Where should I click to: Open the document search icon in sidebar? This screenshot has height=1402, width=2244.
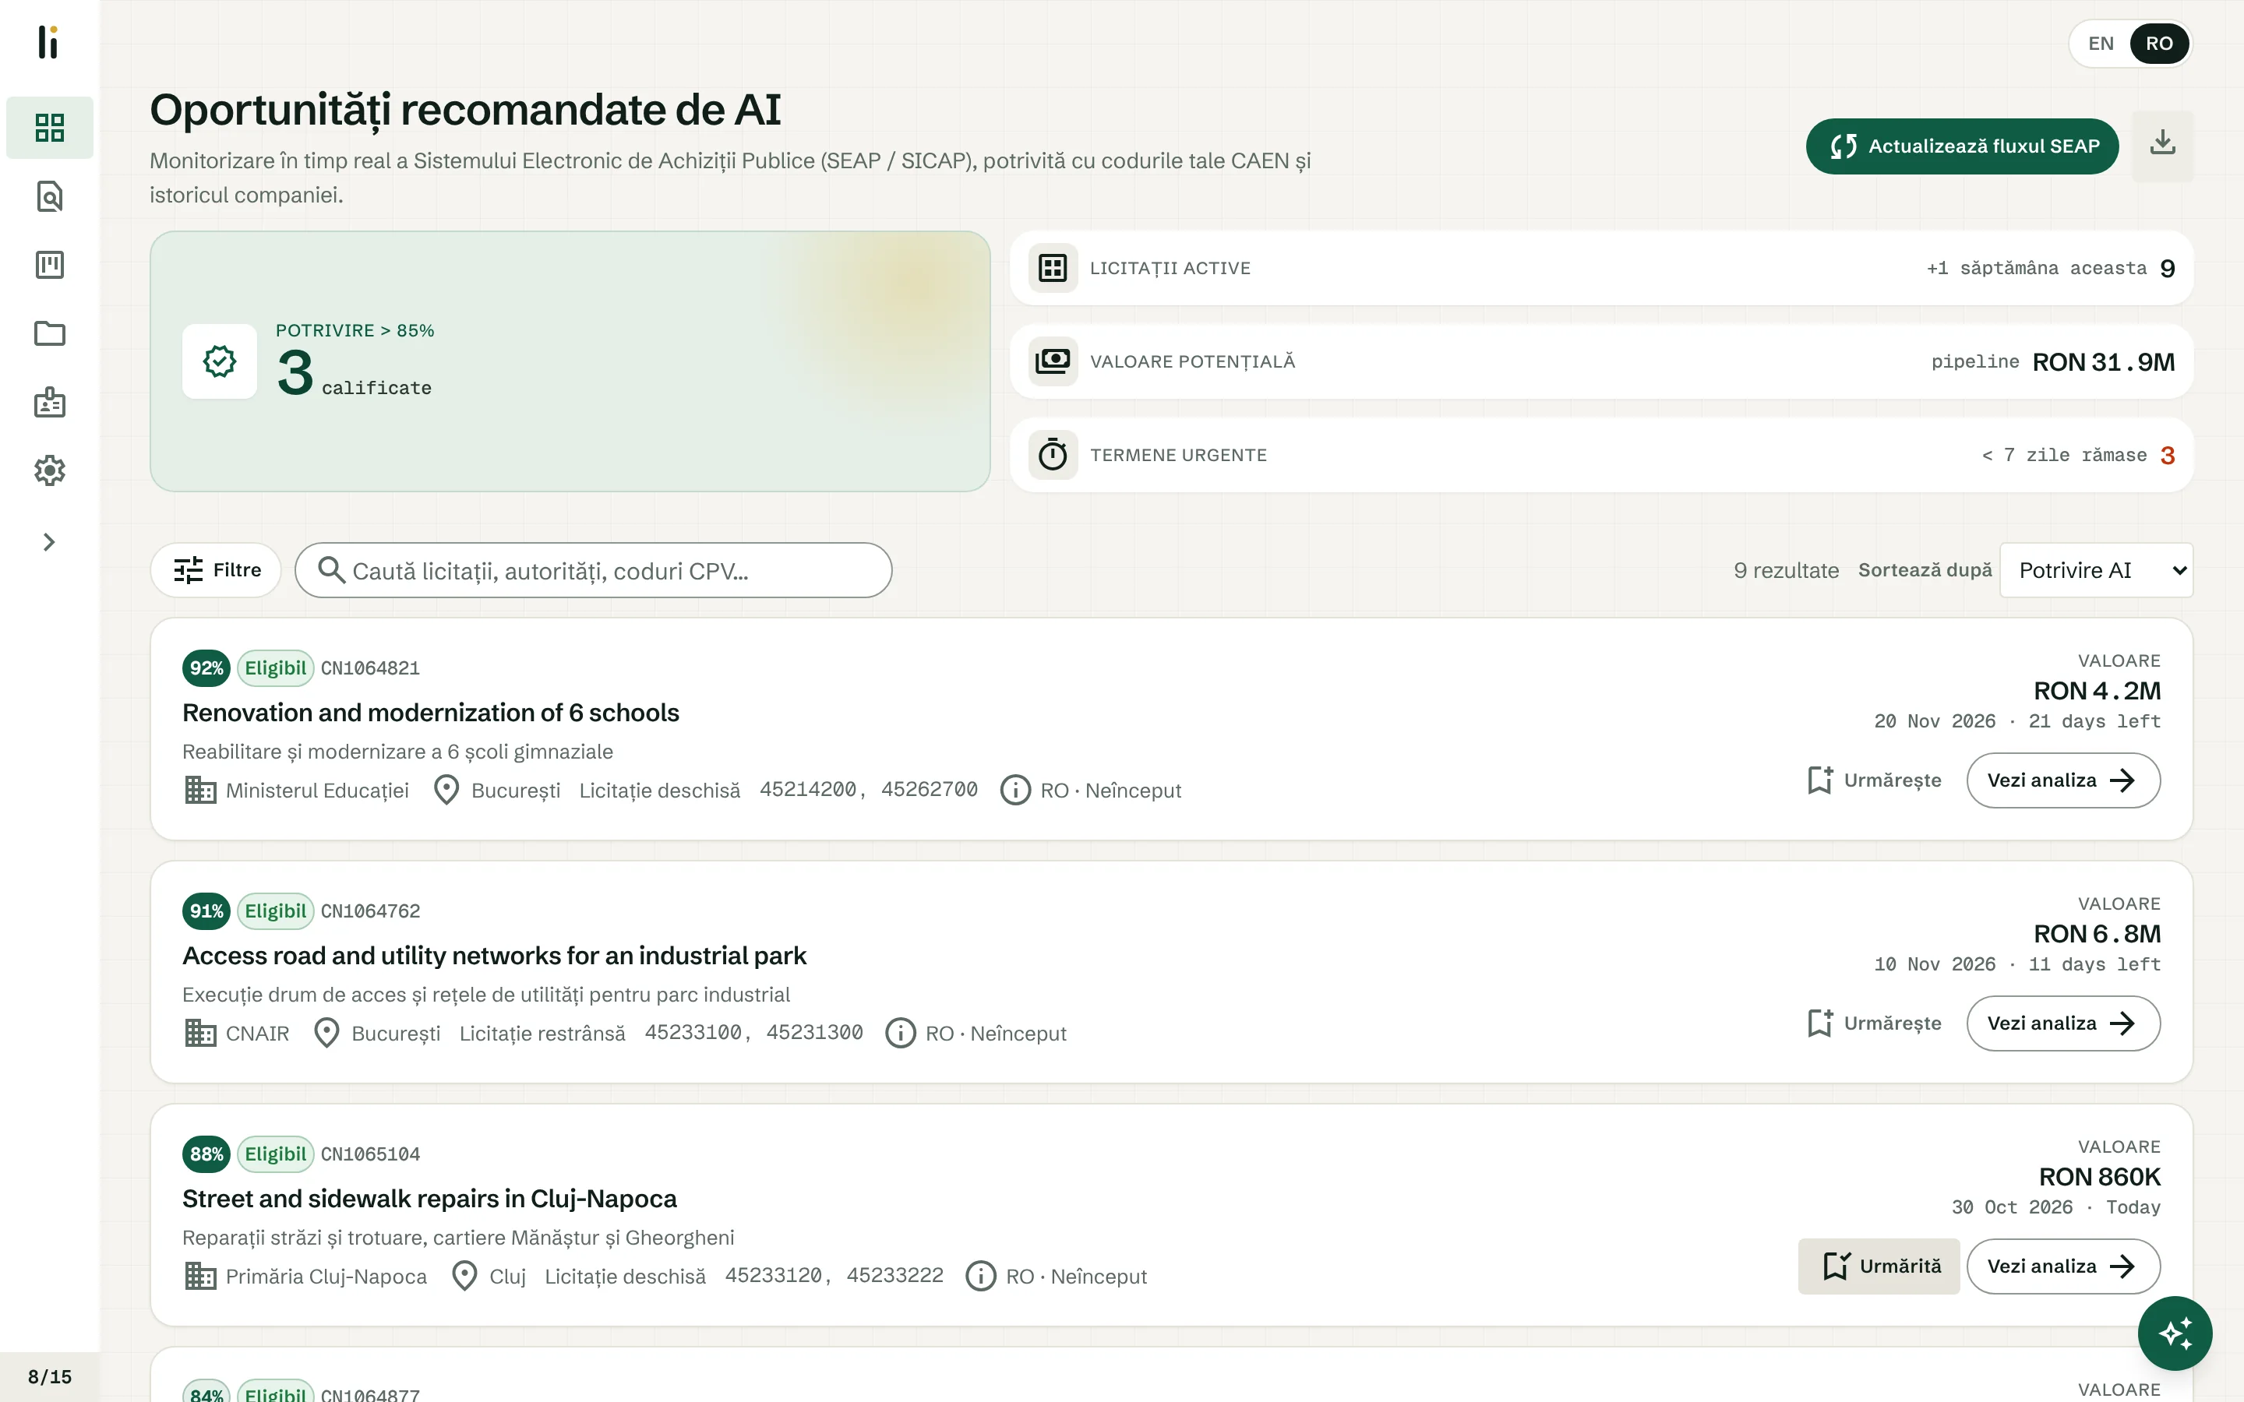(x=49, y=196)
